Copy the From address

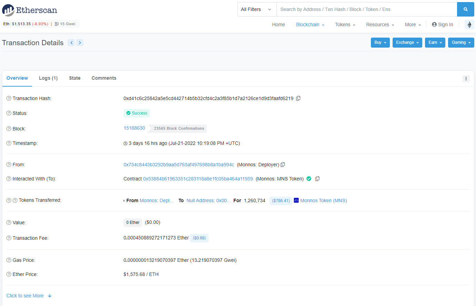[283, 165]
